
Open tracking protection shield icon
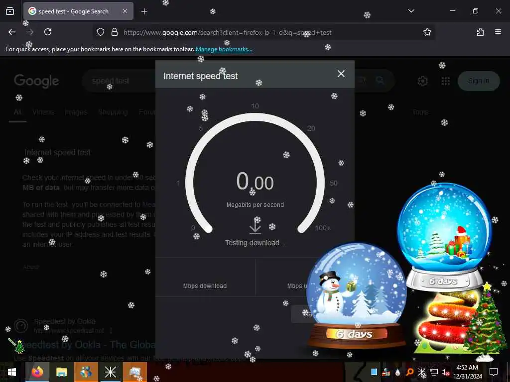[x=101, y=32]
